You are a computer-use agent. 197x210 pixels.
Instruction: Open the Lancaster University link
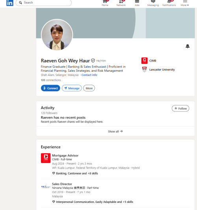(162, 69)
